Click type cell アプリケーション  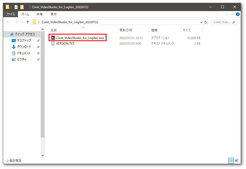click(x=160, y=38)
